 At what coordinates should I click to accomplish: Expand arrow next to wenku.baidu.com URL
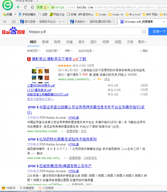pyautogui.click(x=94, y=79)
